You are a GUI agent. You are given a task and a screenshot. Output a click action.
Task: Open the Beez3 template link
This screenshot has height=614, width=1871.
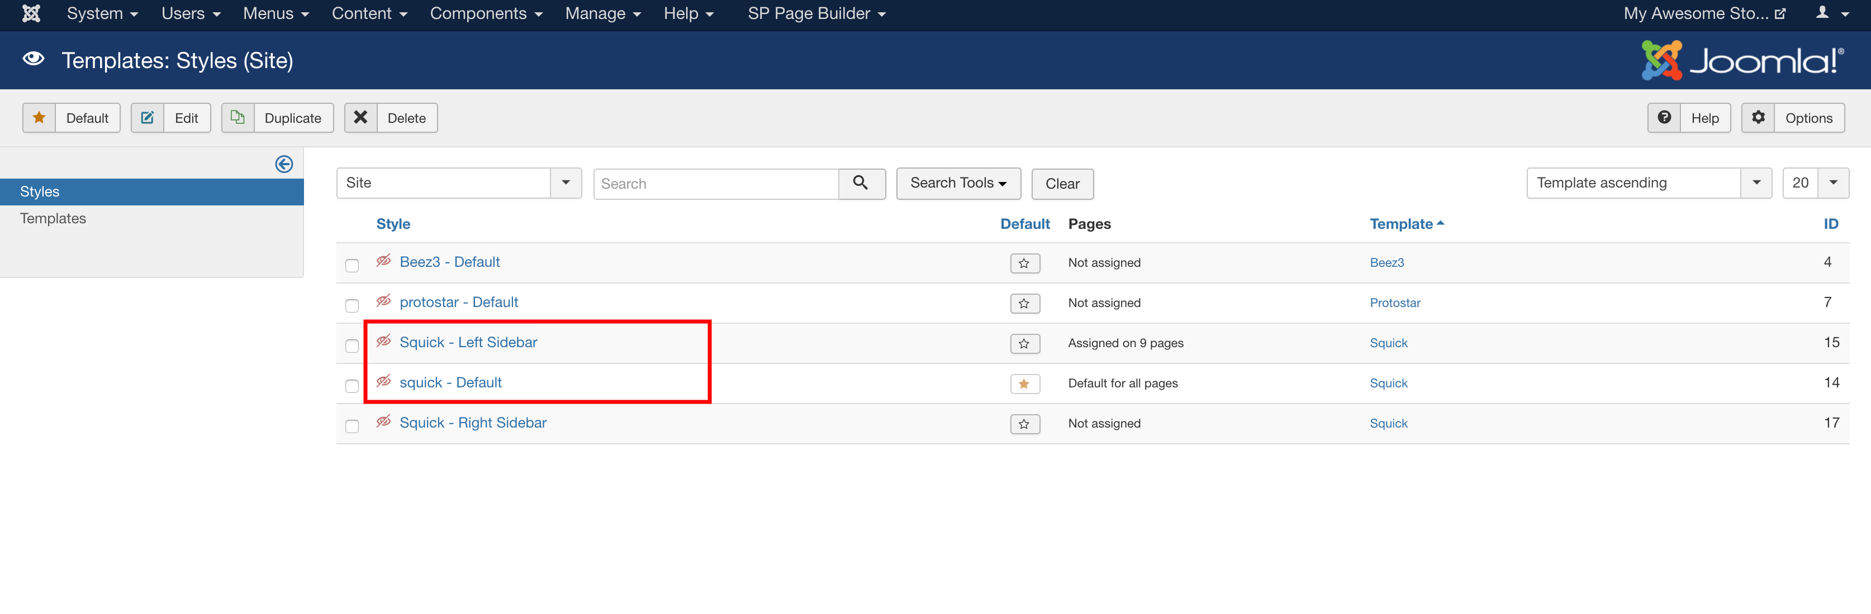pyautogui.click(x=1386, y=263)
